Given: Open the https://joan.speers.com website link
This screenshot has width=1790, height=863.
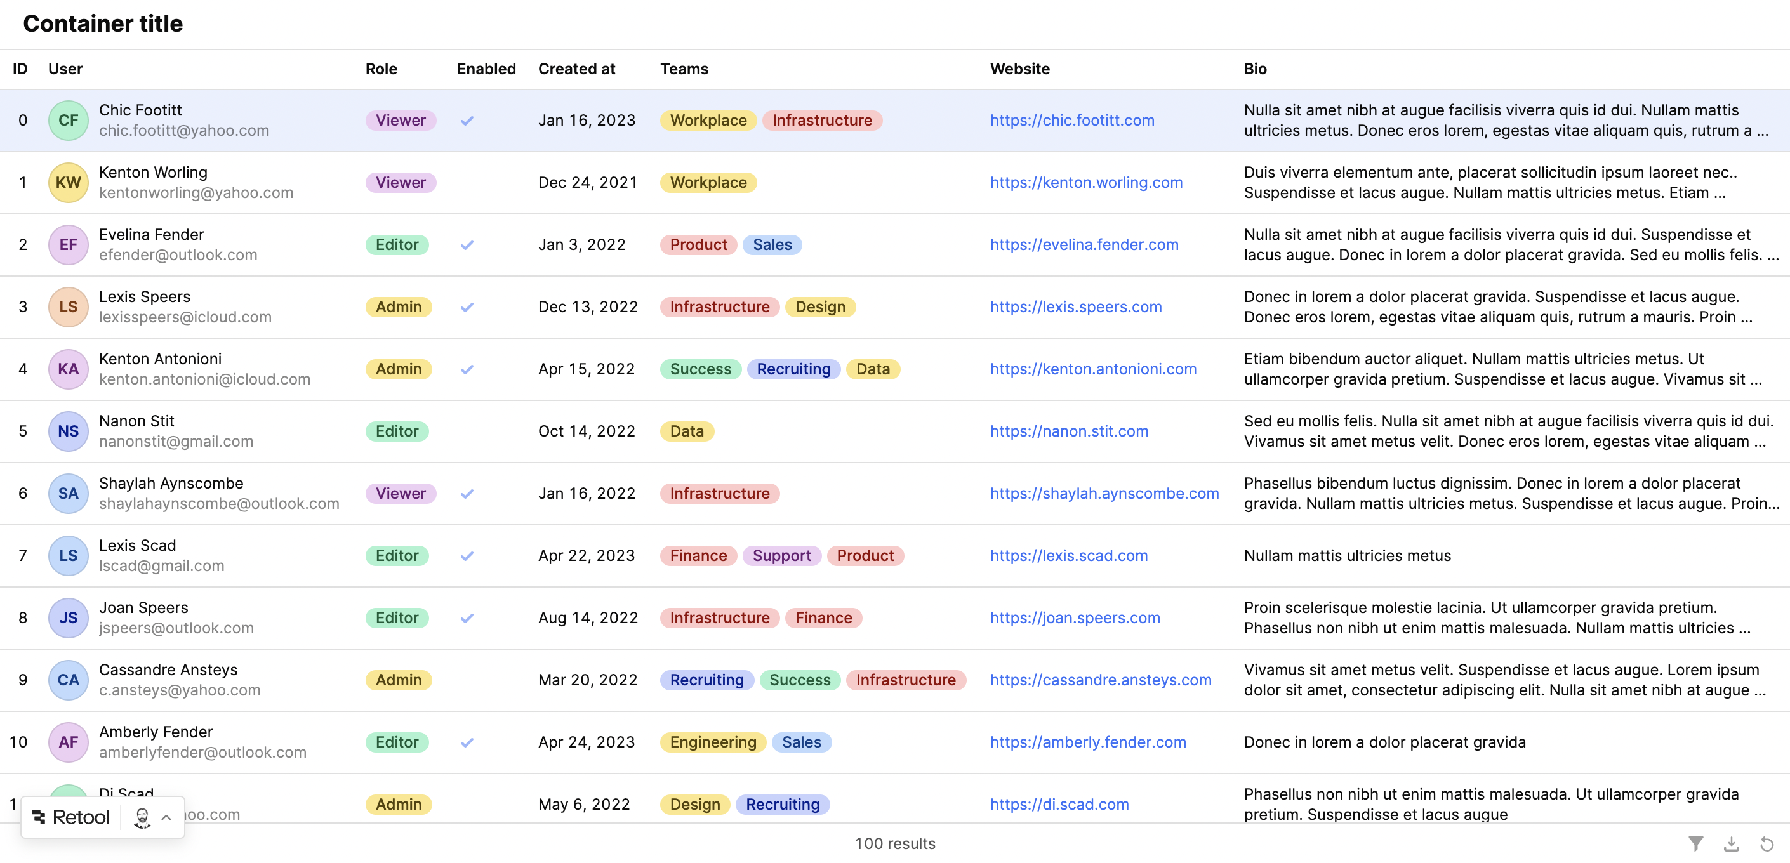Looking at the screenshot, I should pyautogui.click(x=1074, y=617).
